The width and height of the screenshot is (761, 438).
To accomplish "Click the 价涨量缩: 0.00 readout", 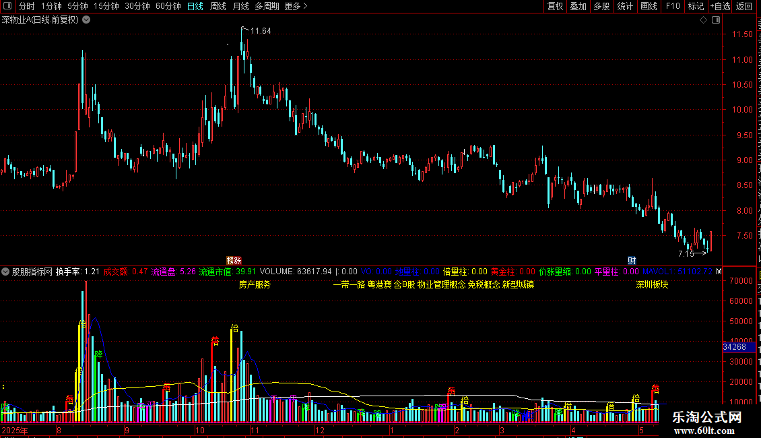I will [565, 272].
